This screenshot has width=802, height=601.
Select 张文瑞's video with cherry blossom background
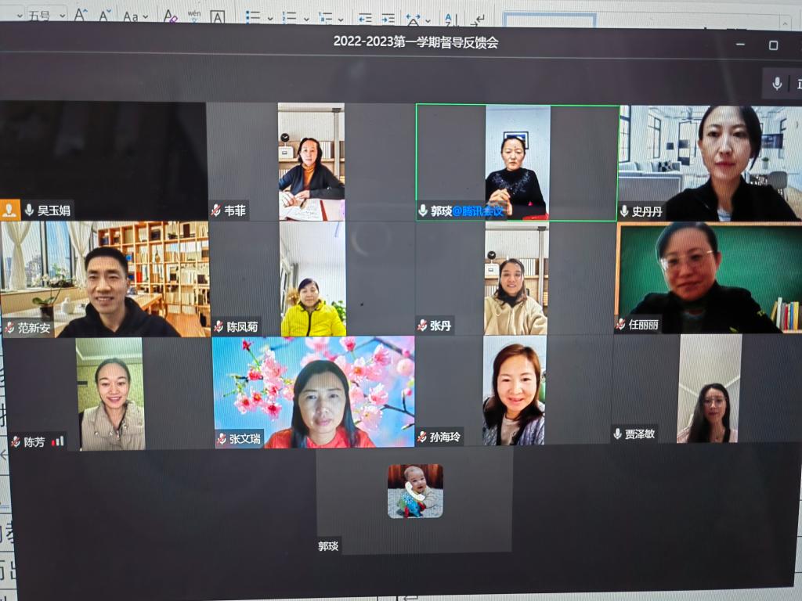tap(313, 392)
